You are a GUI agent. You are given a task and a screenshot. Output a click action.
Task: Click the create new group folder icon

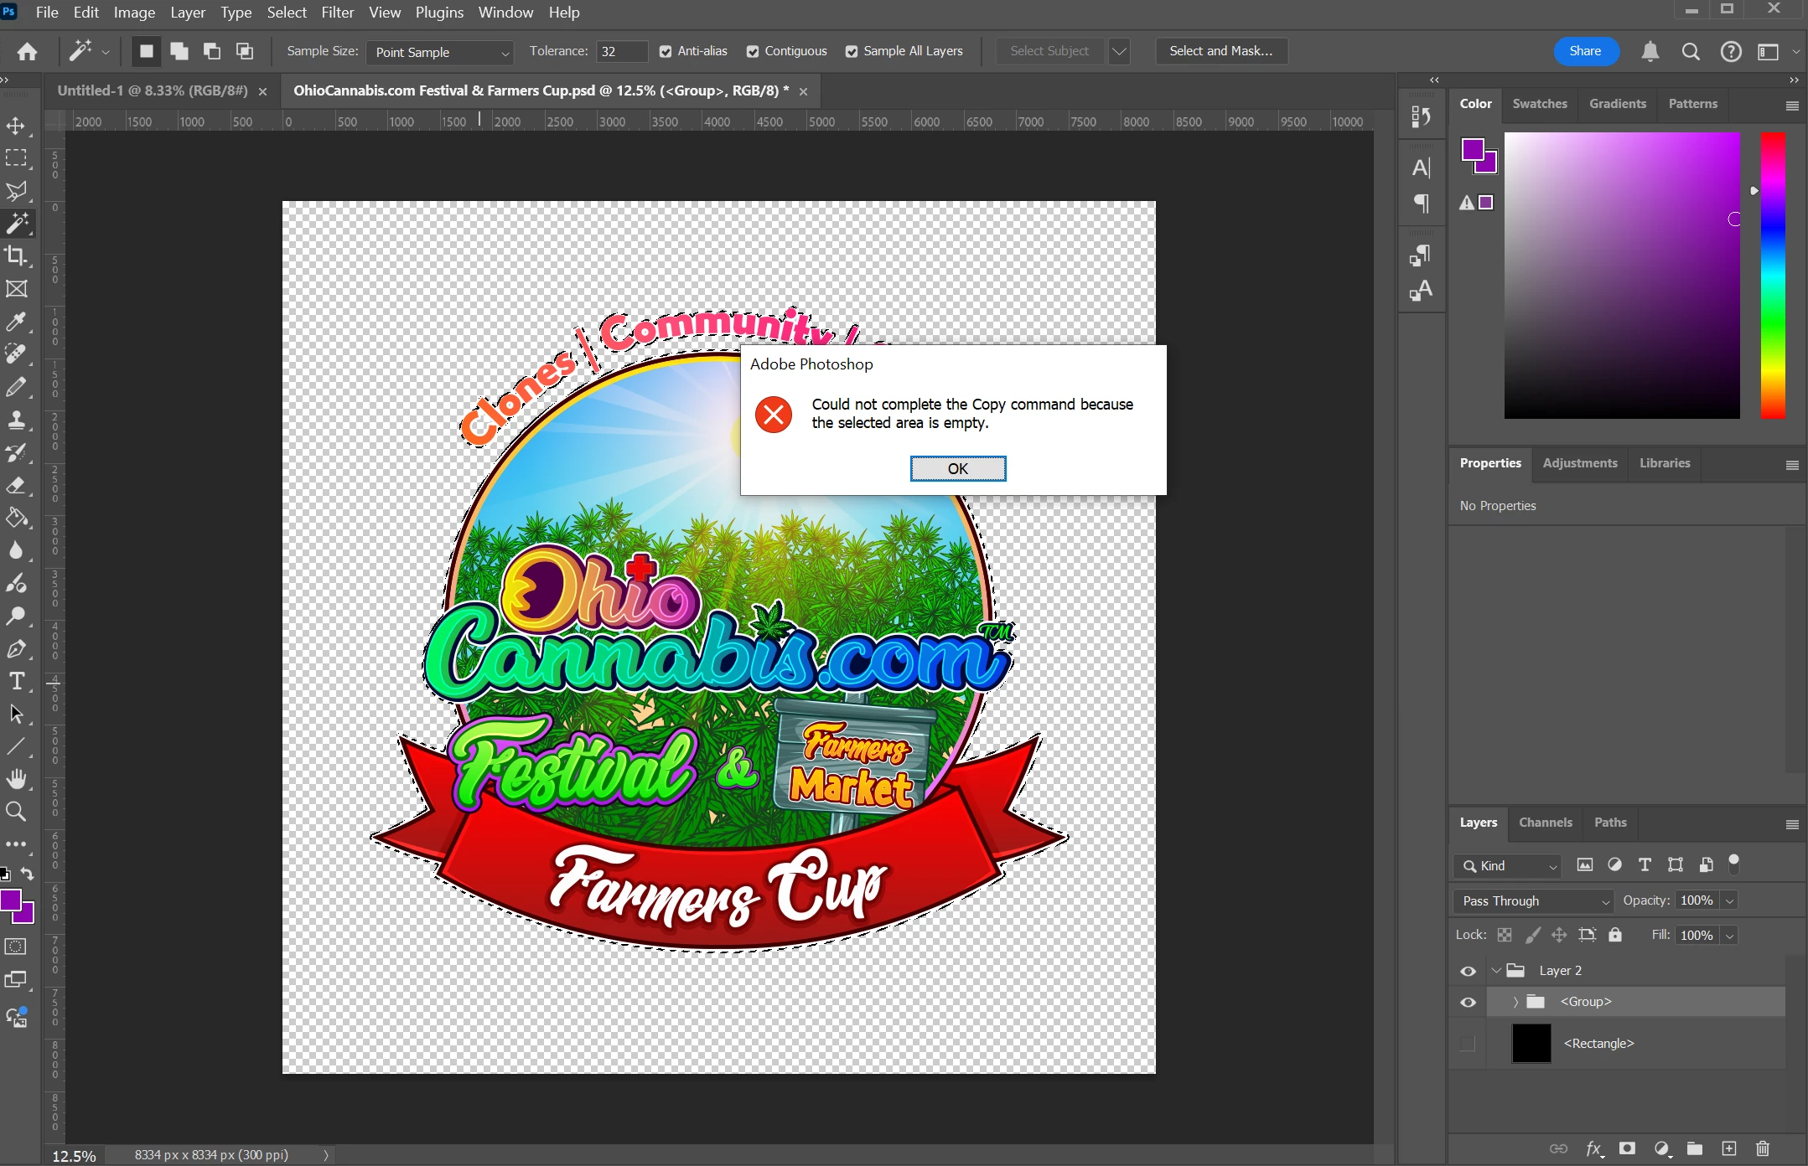click(1694, 1148)
